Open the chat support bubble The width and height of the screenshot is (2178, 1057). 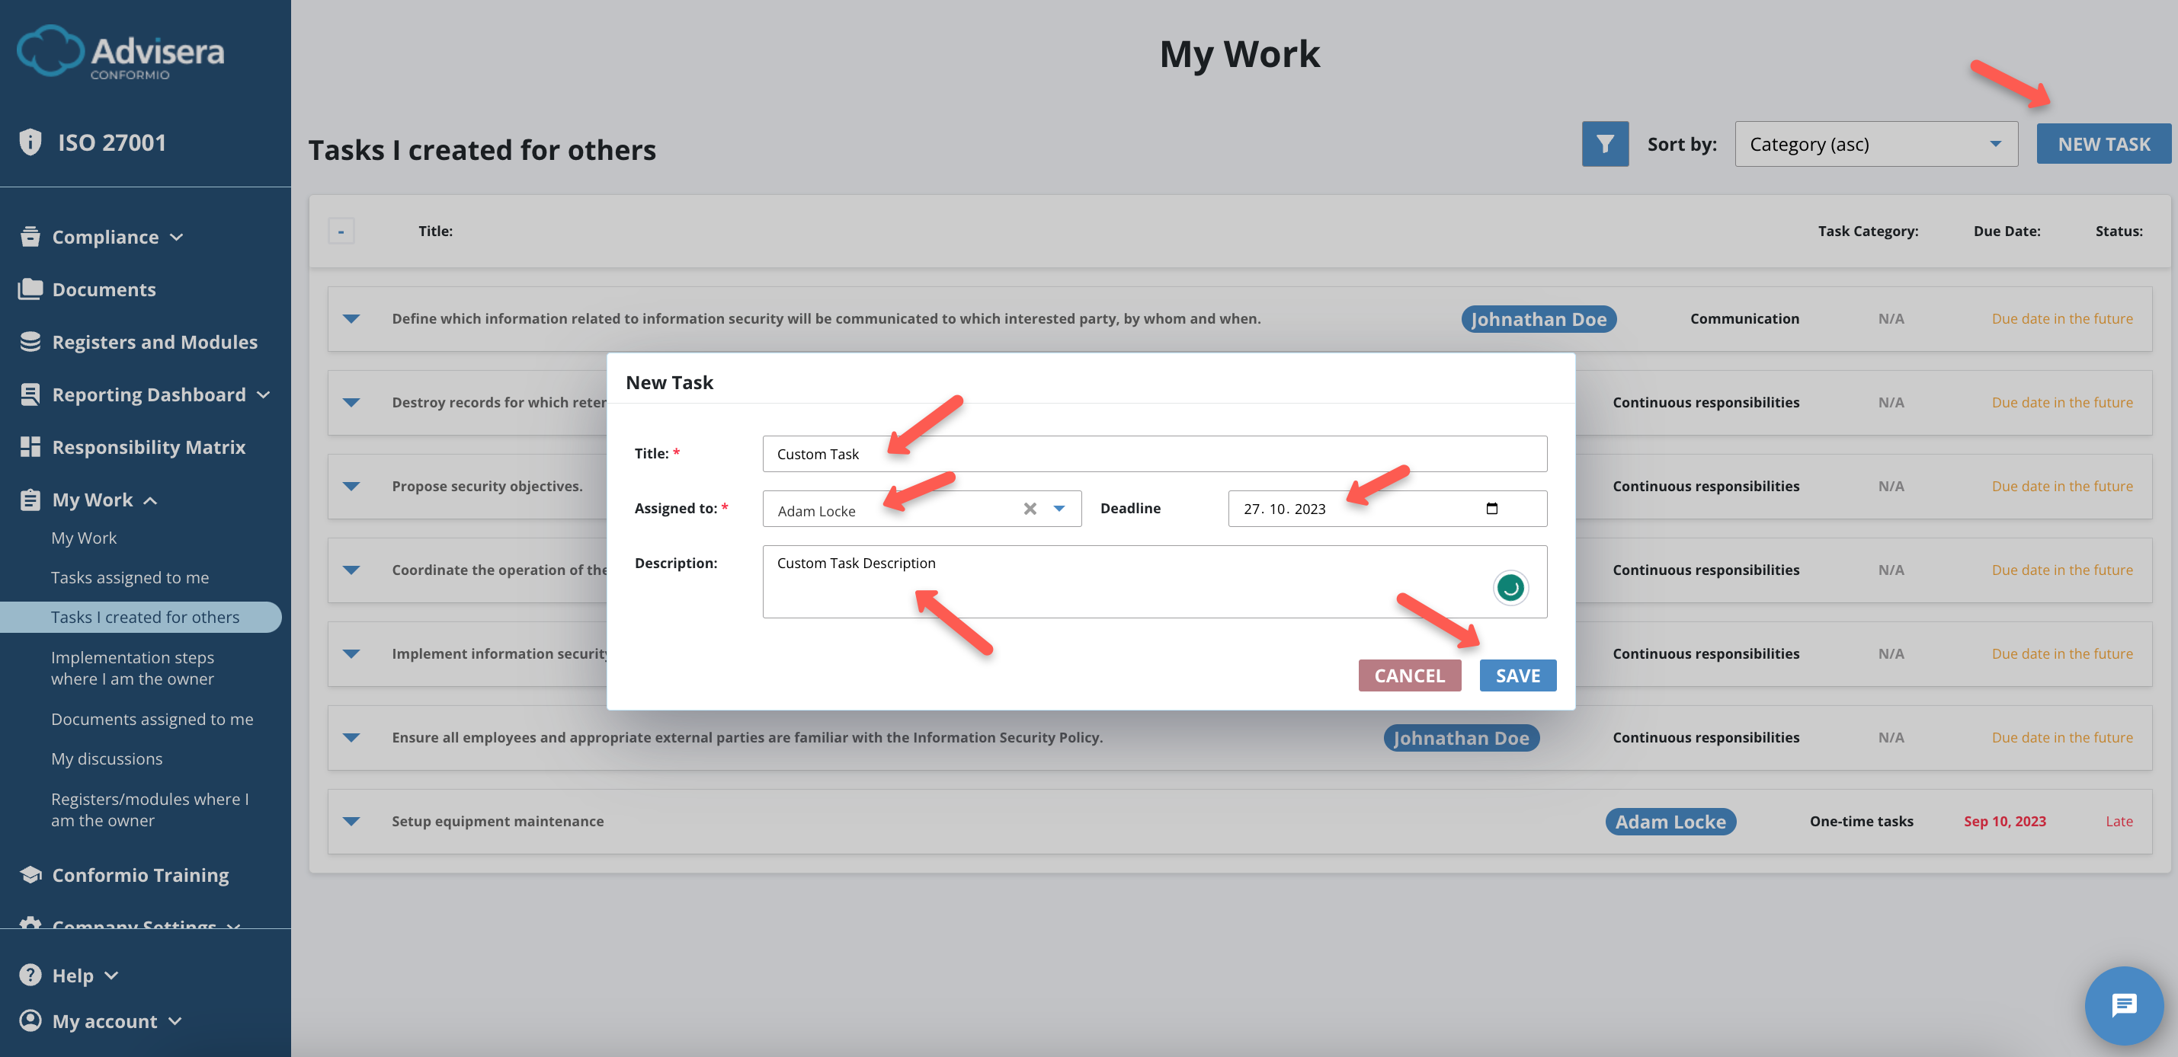(2123, 1005)
